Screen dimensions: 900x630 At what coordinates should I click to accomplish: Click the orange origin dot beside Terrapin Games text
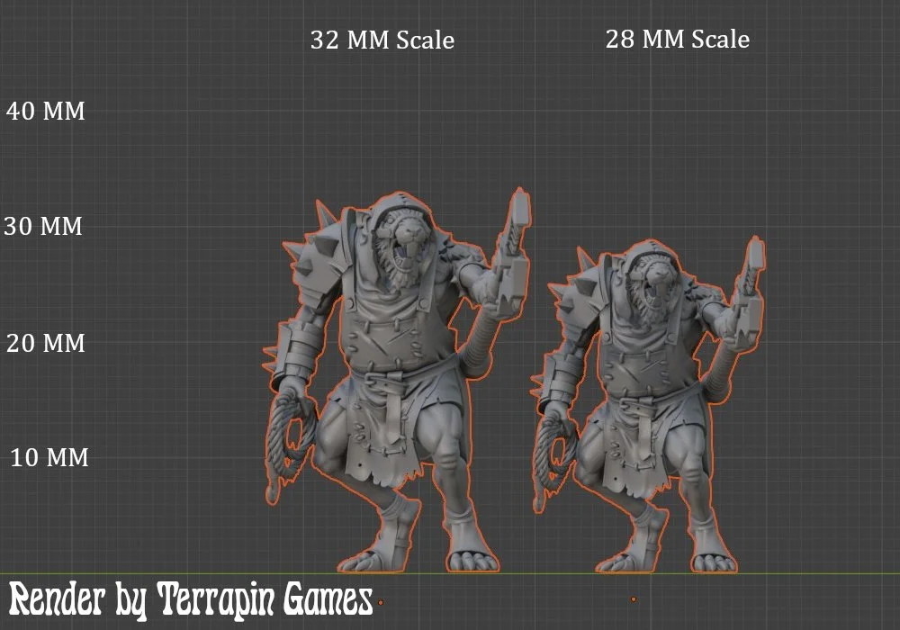pyautogui.click(x=381, y=602)
